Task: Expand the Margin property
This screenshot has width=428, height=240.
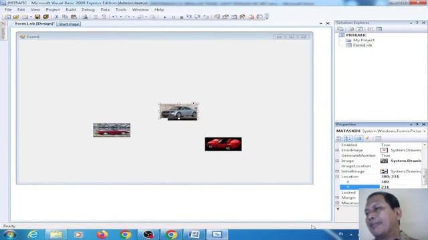Action: pos(337,198)
